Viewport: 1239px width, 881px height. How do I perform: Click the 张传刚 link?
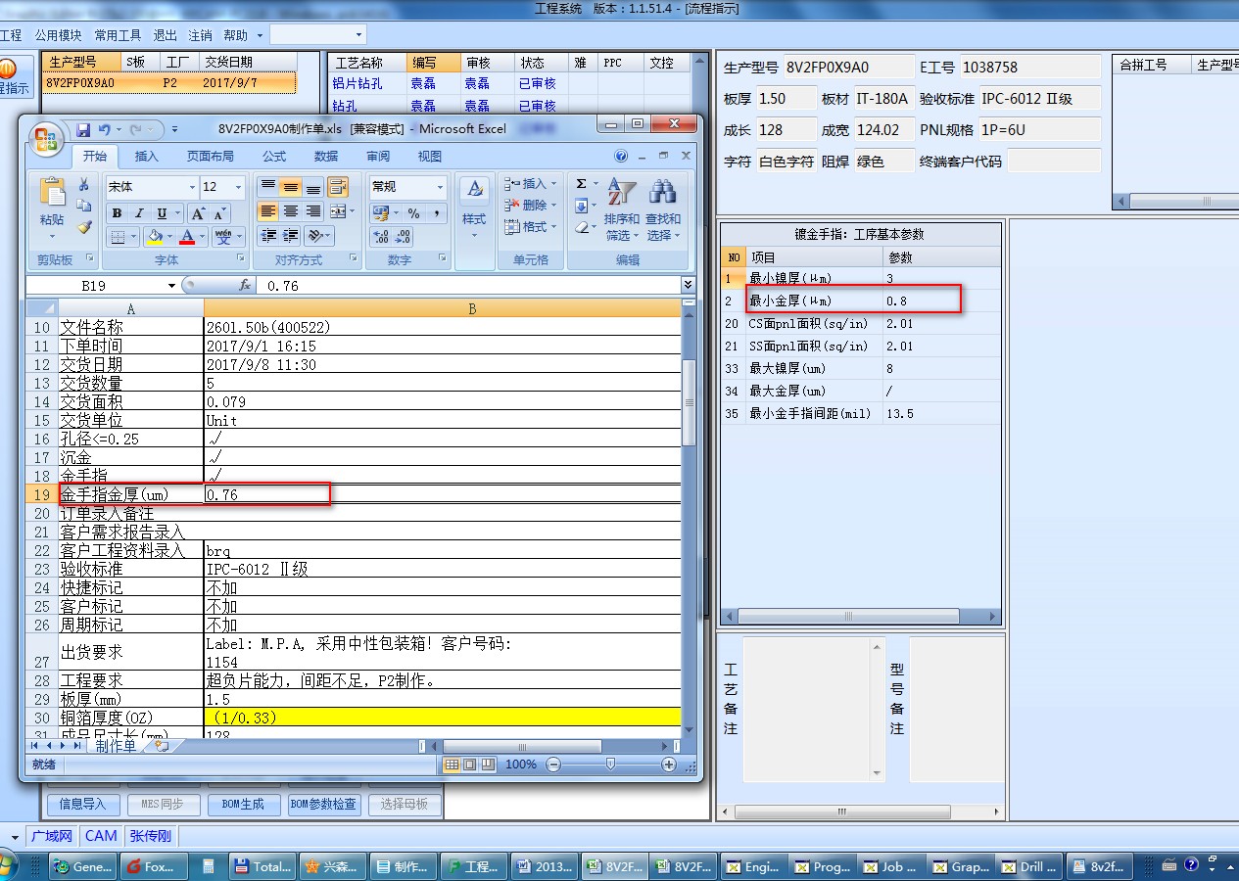pyautogui.click(x=150, y=836)
